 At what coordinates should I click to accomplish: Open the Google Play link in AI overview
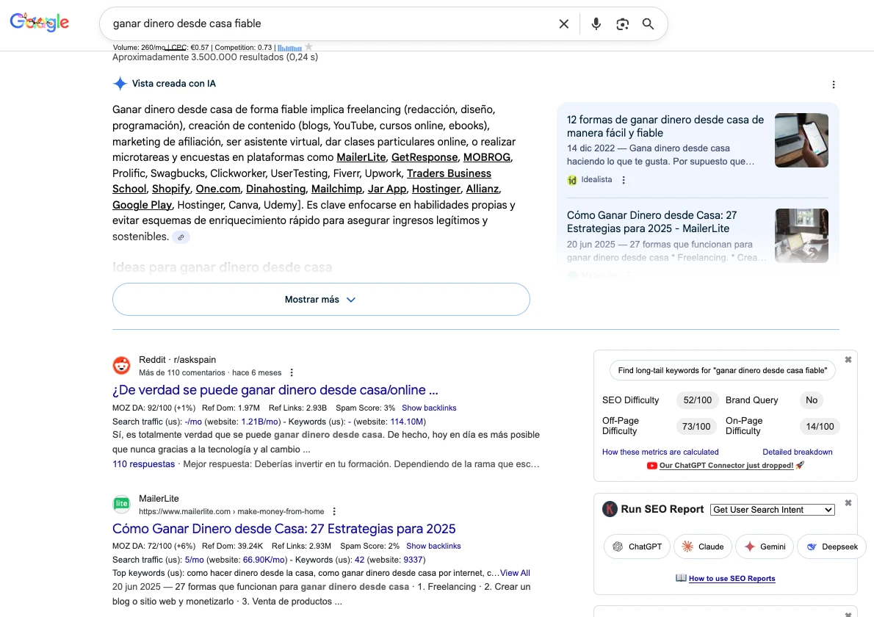[142, 205]
